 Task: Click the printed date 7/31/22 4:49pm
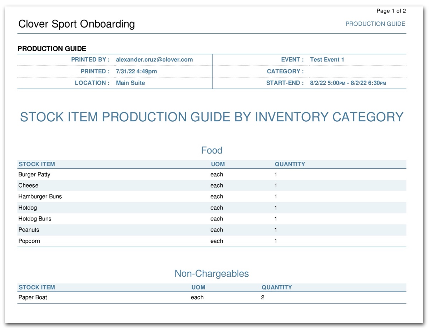[x=137, y=71]
